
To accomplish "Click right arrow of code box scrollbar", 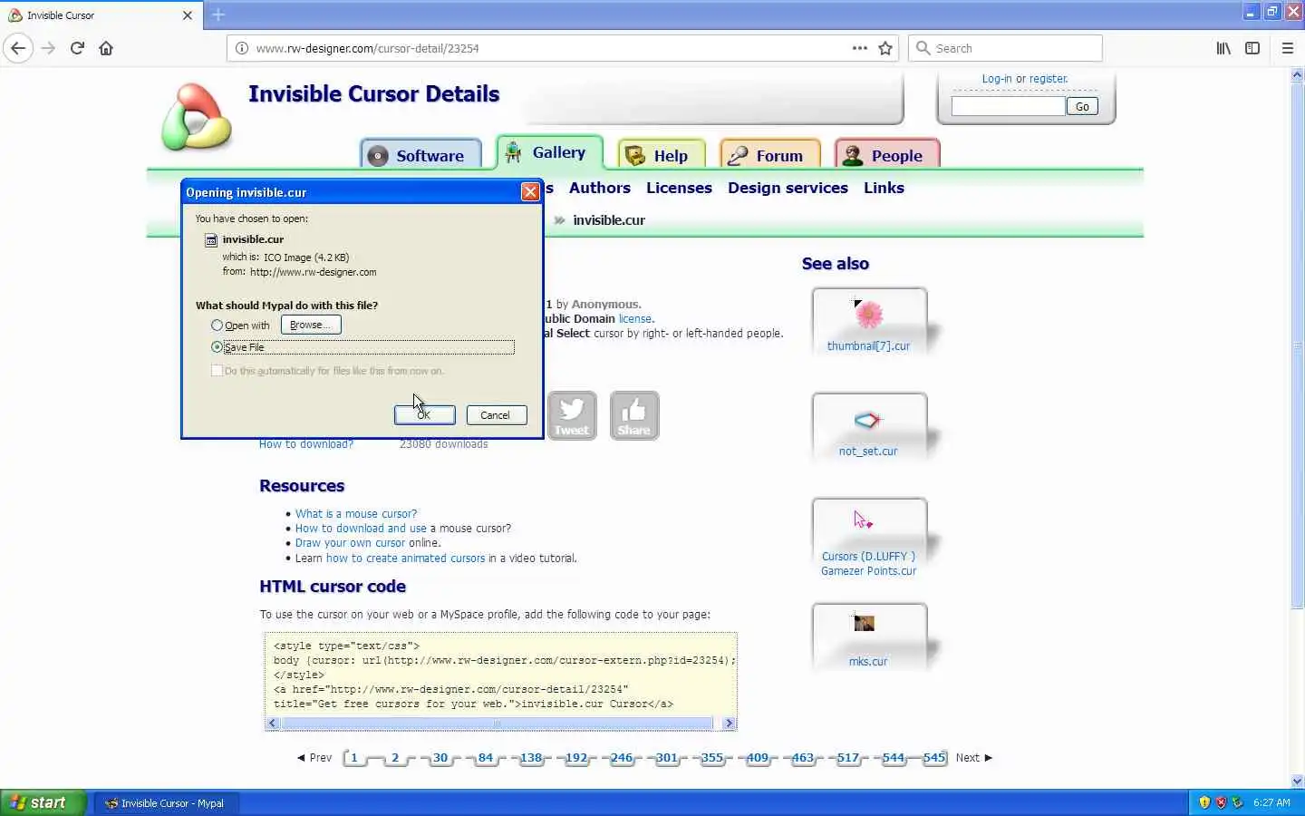I will [x=730, y=724].
